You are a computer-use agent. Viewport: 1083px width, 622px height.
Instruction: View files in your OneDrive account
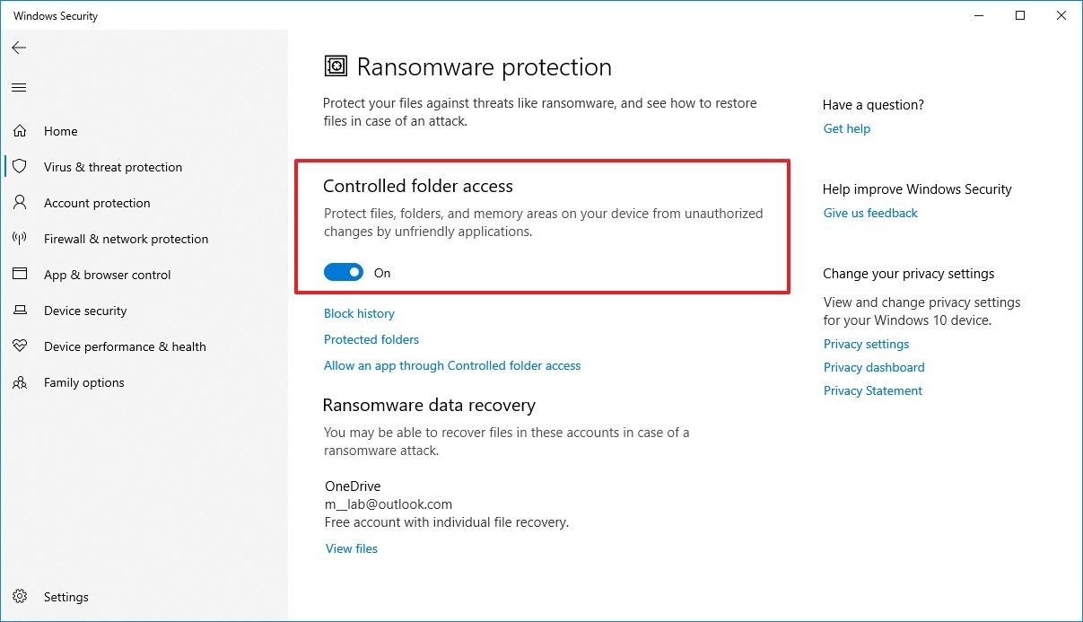point(351,548)
